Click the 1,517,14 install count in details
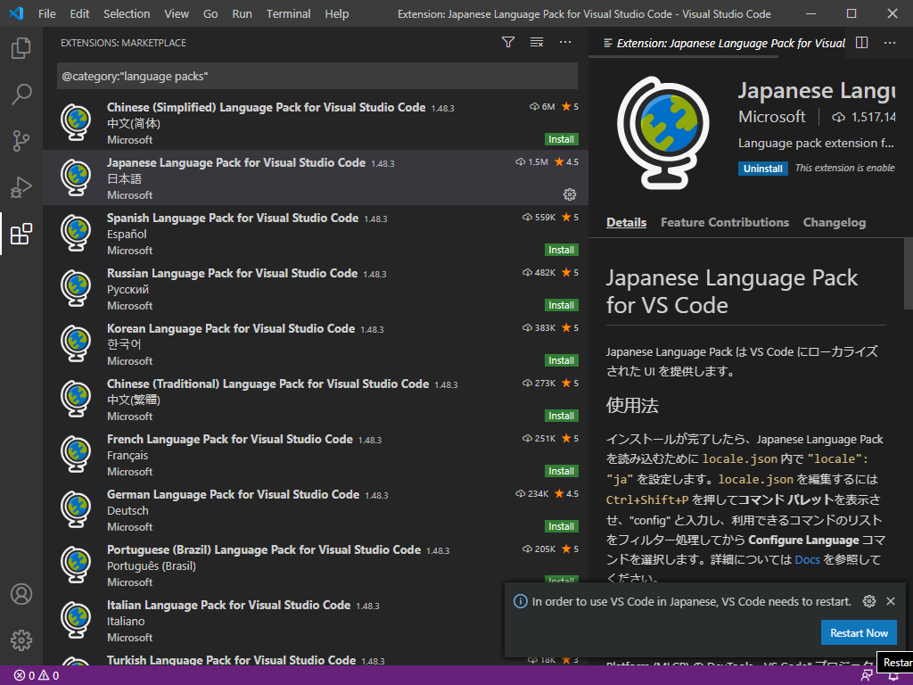Image resolution: width=913 pixels, height=685 pixels. pyautogui.click(x=865, y=117)
